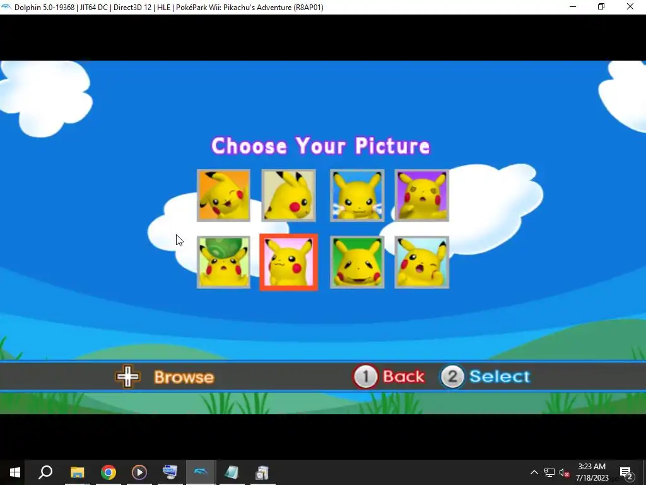Open the clock showing 3:23 AM
This screenshot has width=646, height=485.
pos(592,472)
